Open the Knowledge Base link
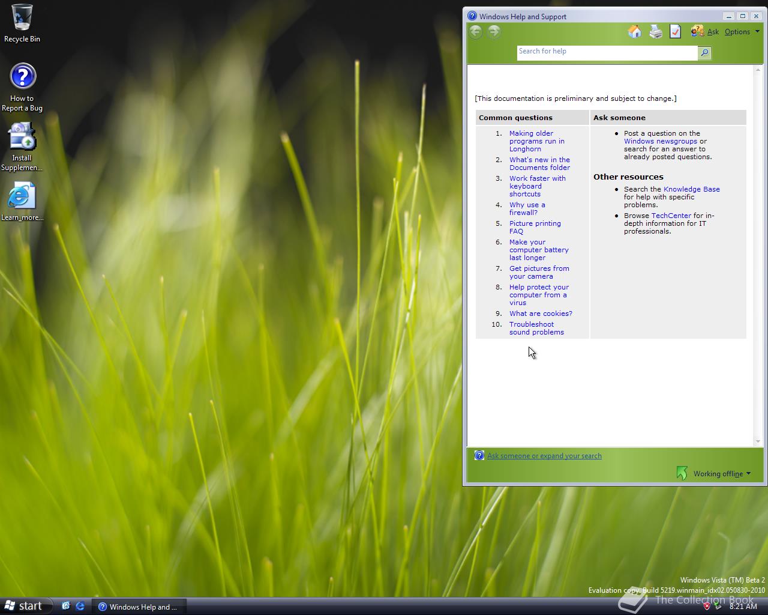 (x=692, y=189)
